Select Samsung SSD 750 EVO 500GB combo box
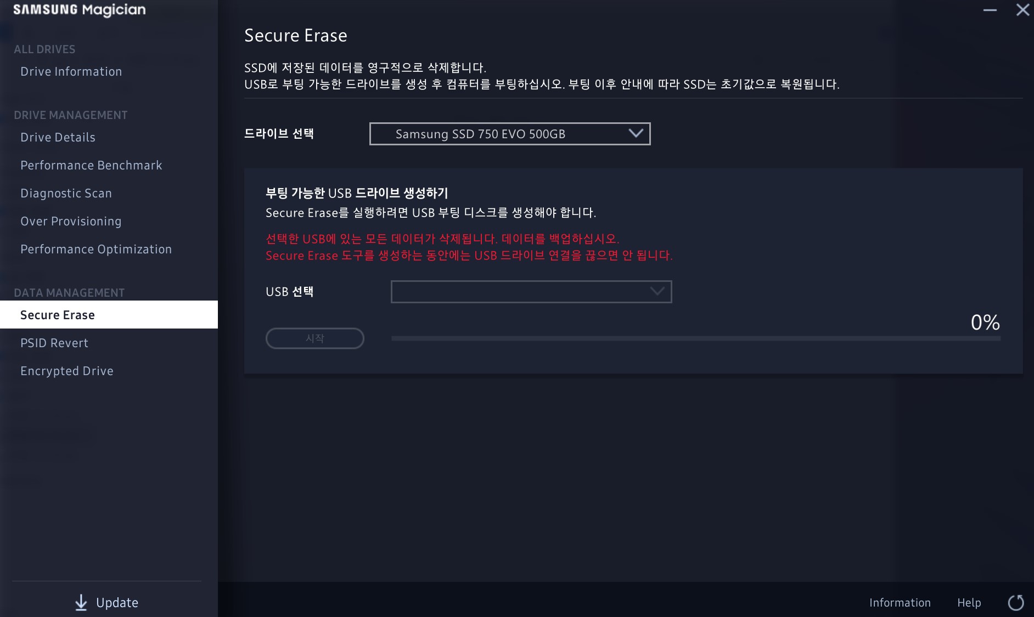This screenshot has width=1034, height=617. [x=510, y=134]
